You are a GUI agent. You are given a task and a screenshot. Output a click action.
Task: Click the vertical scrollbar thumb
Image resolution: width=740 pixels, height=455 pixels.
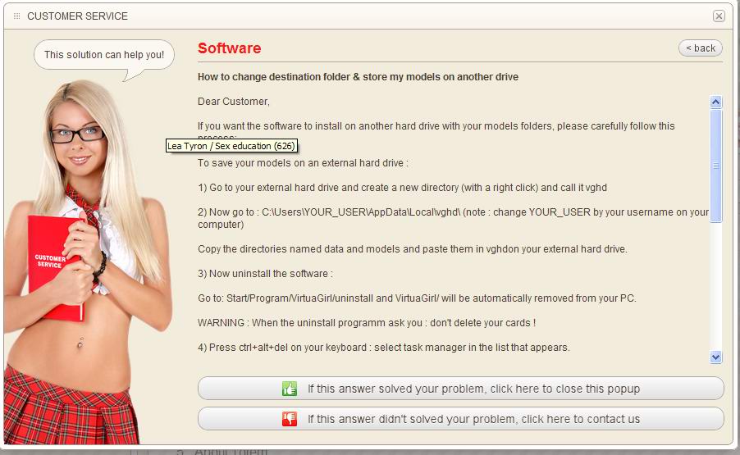point(715,165)
